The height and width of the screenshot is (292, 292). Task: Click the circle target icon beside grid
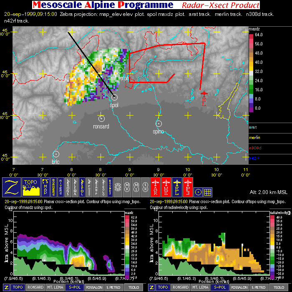(x=199, y=191)
